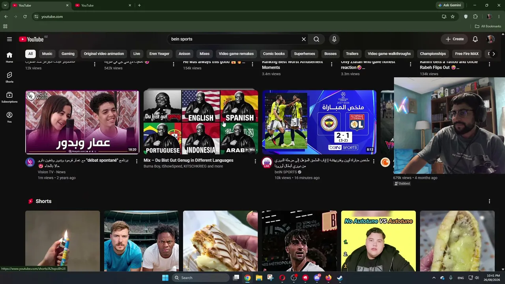
Task: Open Mix – Du Bist Gut Genug title link
Action: (189, 160)
